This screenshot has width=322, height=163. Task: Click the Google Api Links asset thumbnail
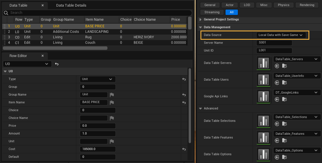point(264,96)
